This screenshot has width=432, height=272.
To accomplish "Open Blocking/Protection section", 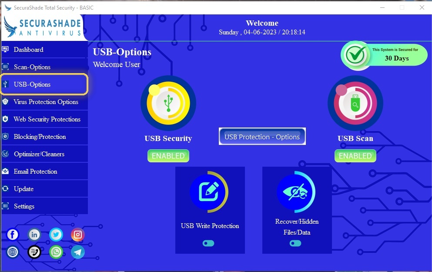I will (45, 136).
